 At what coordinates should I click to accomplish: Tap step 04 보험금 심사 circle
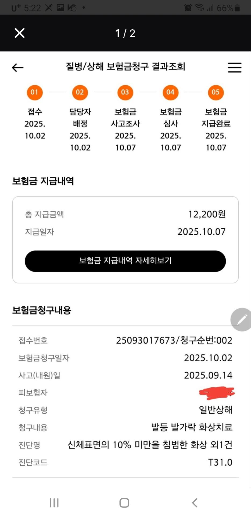click(170, 92)
